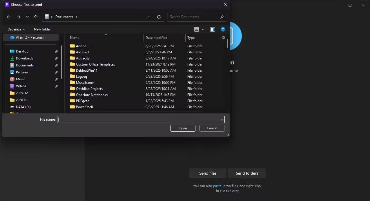Sort files by Date modified column
The image size is (370, 201).
tap(156, 38)
